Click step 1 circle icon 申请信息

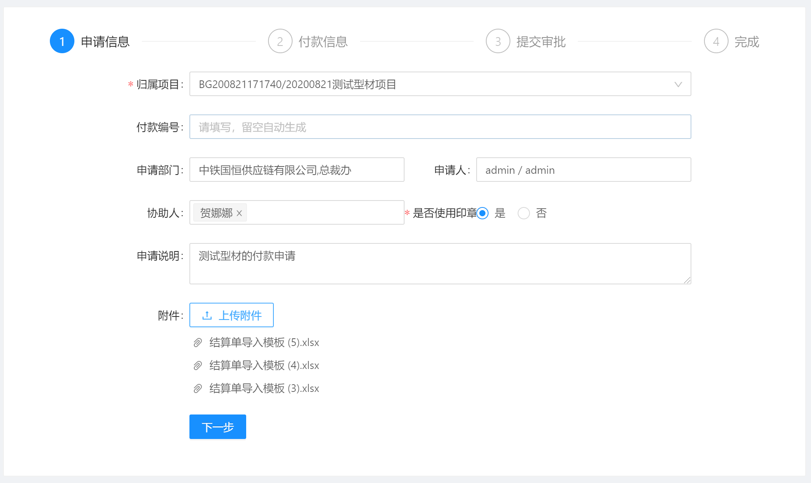[62, 41]
